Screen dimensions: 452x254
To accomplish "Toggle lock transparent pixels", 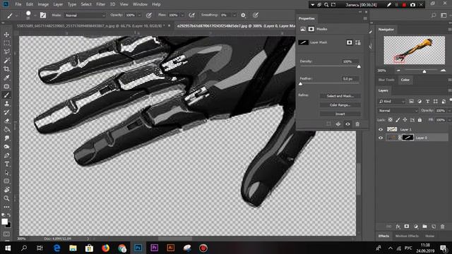I will coord(391,120).
